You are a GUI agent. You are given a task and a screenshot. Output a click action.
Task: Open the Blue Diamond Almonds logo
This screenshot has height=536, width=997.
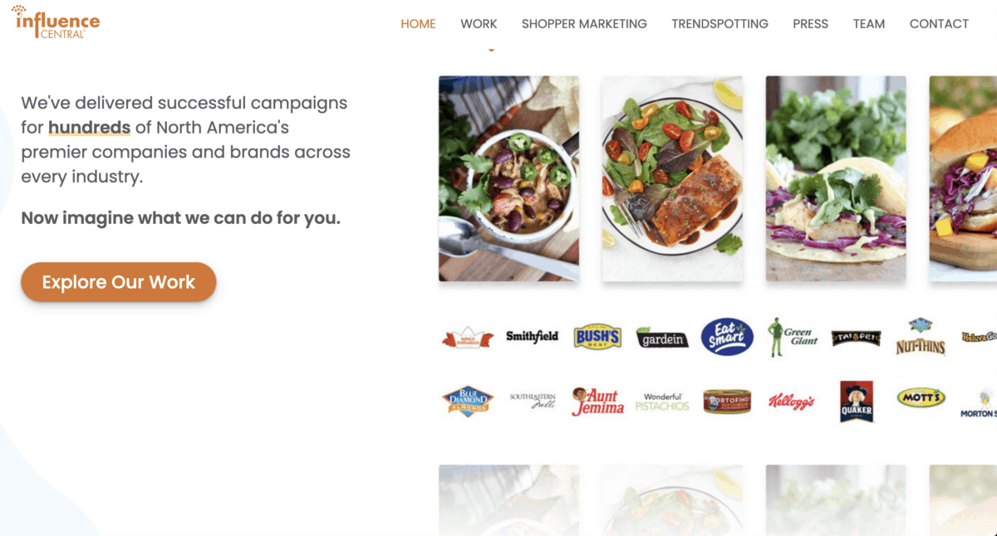click(468, 402)
